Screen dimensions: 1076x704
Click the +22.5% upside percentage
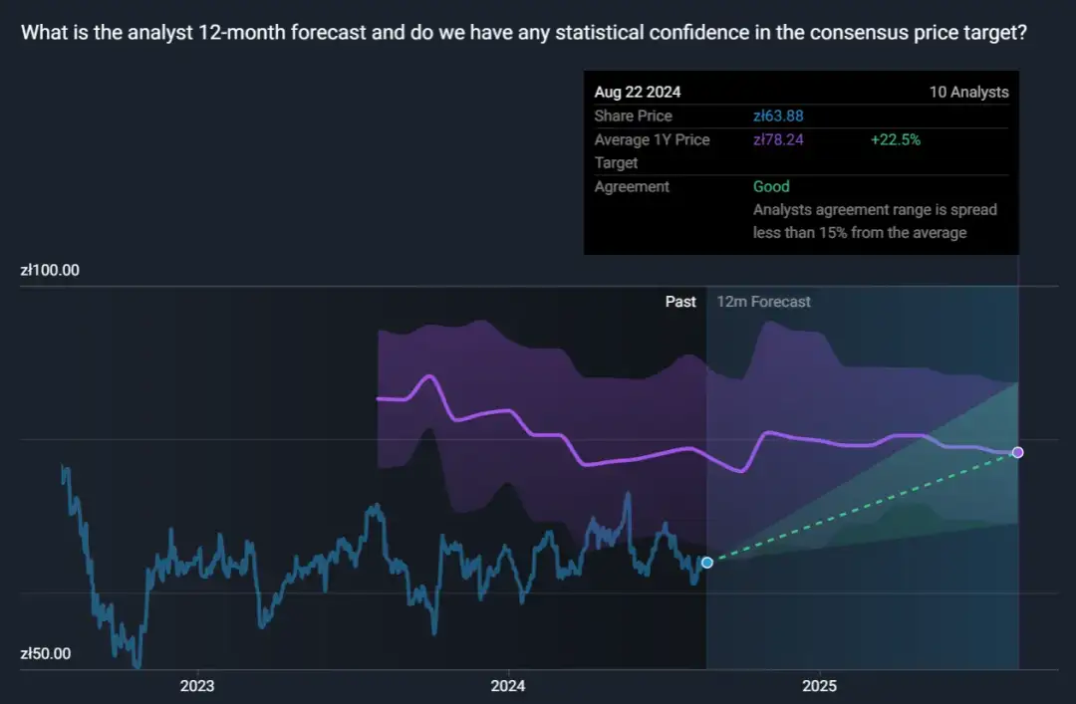(x=895, y=140)
